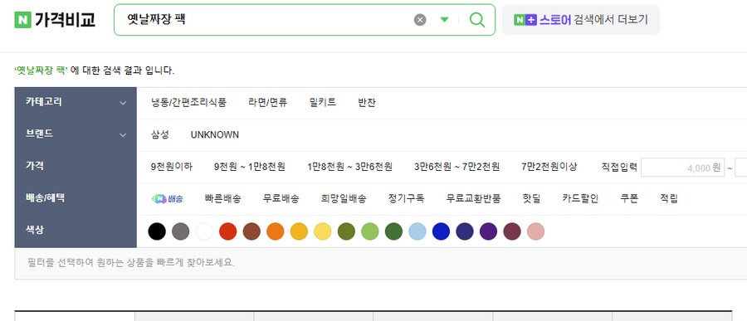Choose the 9천원이하 price range
Screen dimensions: 747x321
(172, 167)
